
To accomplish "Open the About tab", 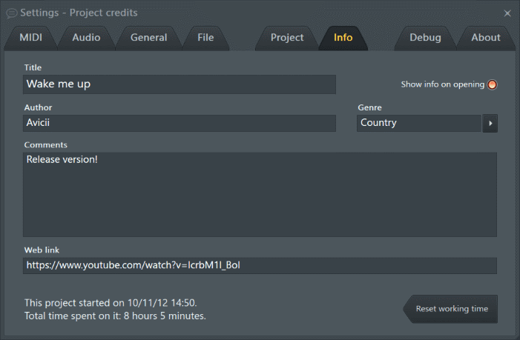I will click(x=486, y=38).
